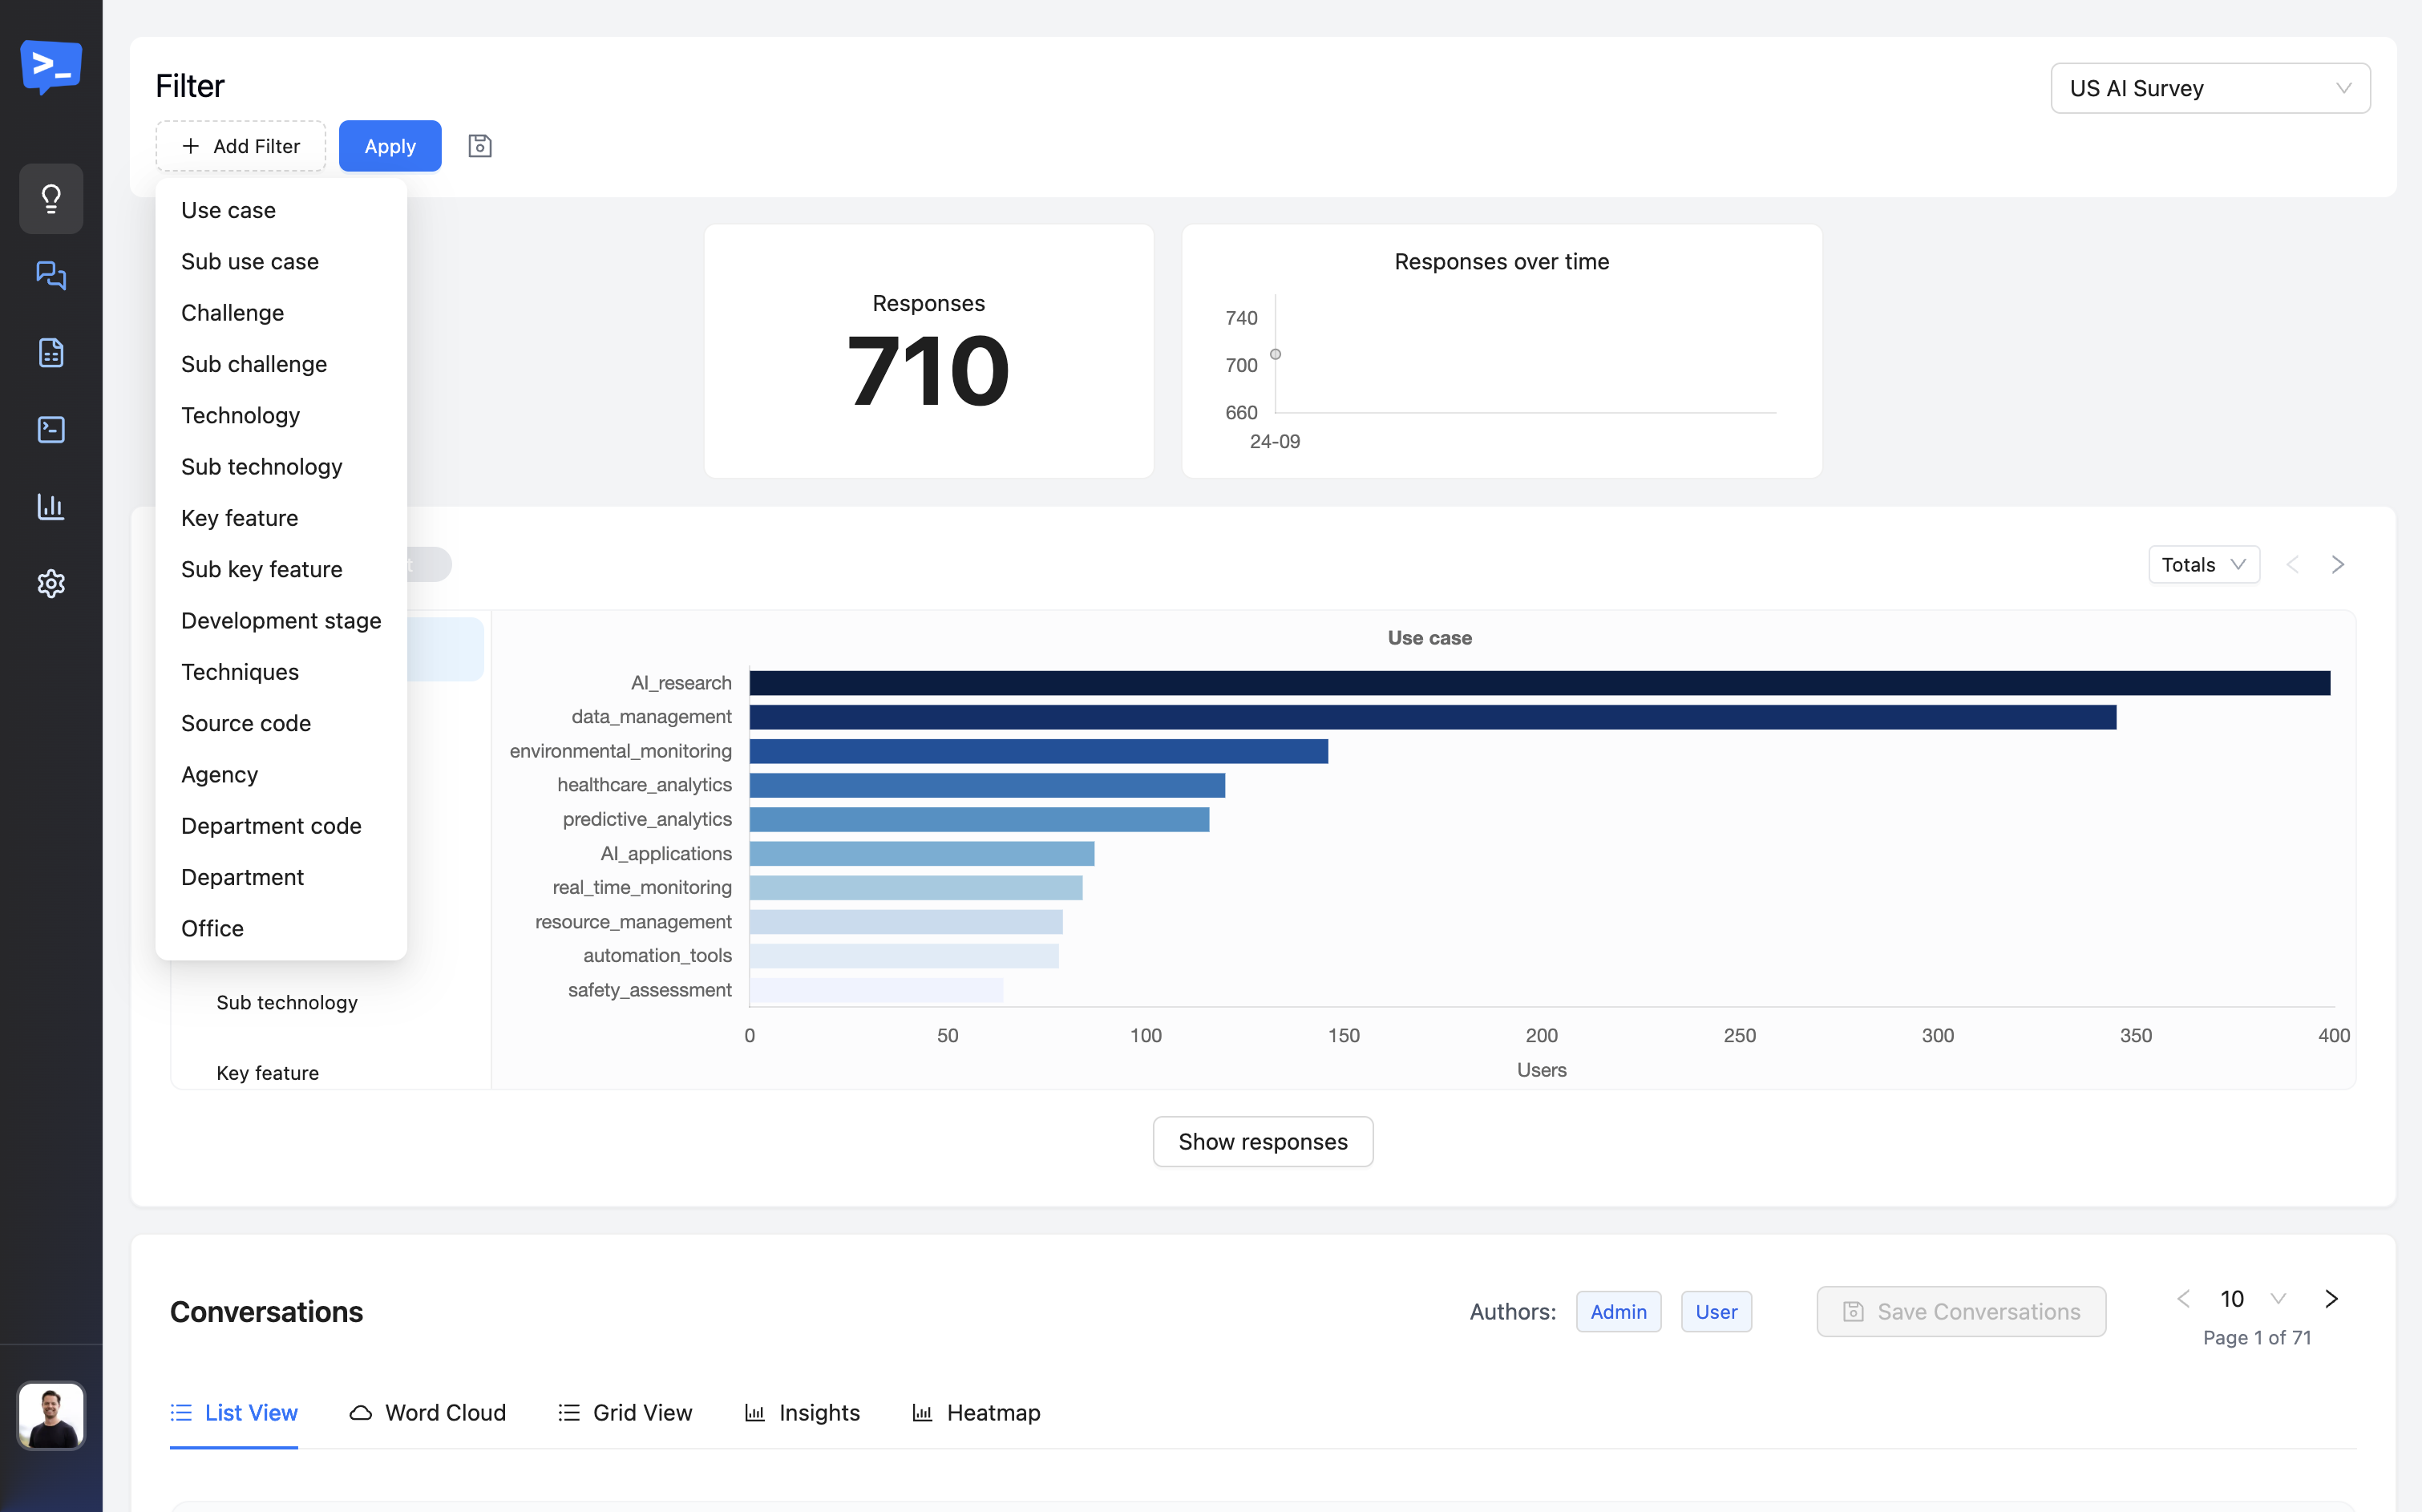
Task: Open the conversations chat sidebar icon
Action: [51, 275]
